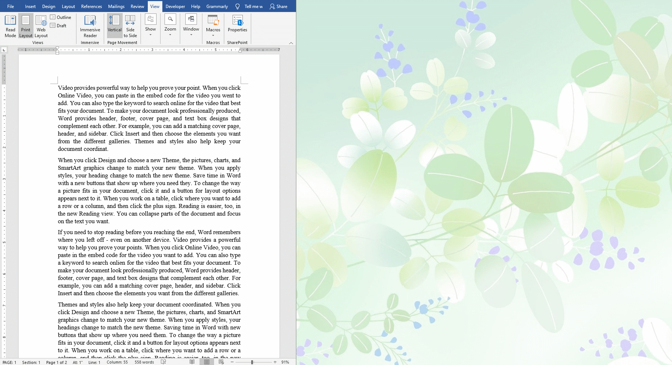Viewport: 672px width, 365px height.
Task: Switch to Web Layout view
Action: click(x=41, y=26)
